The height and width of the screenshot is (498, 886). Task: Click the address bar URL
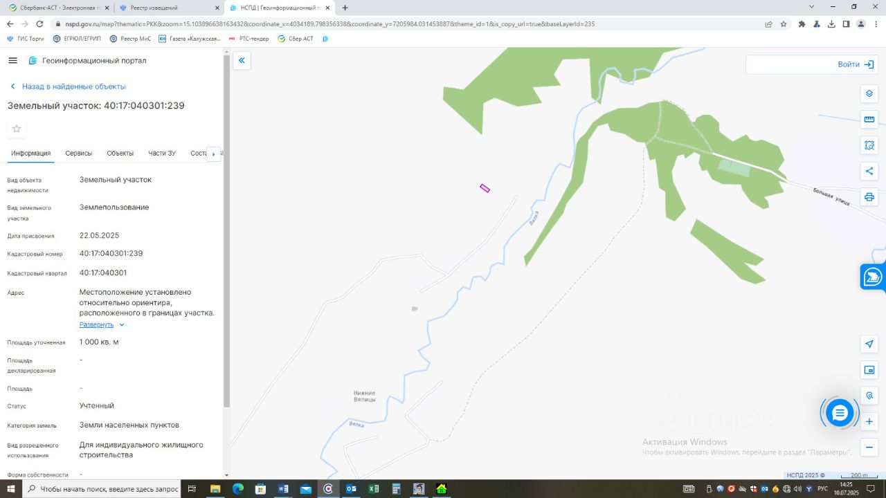pos(329,24)
